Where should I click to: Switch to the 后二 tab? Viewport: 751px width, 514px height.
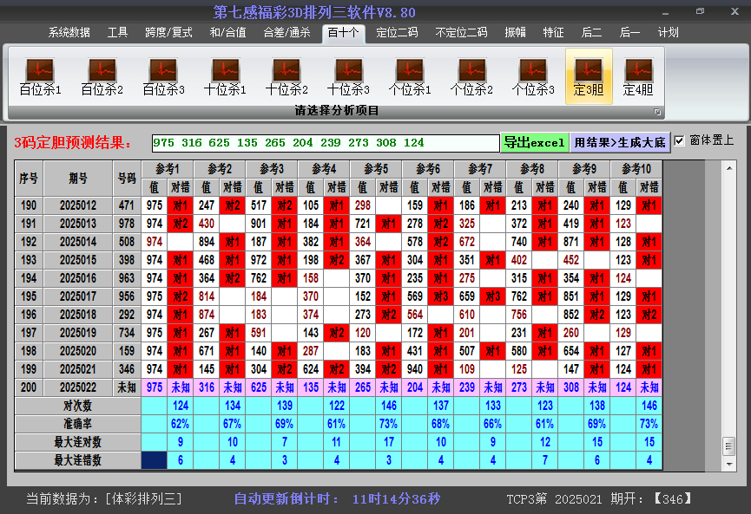[591, 33]
